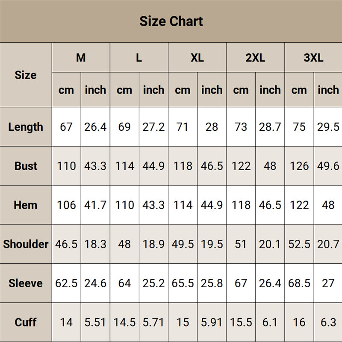
Task: Click the Shoulder row label
Action: pos(26,244)
